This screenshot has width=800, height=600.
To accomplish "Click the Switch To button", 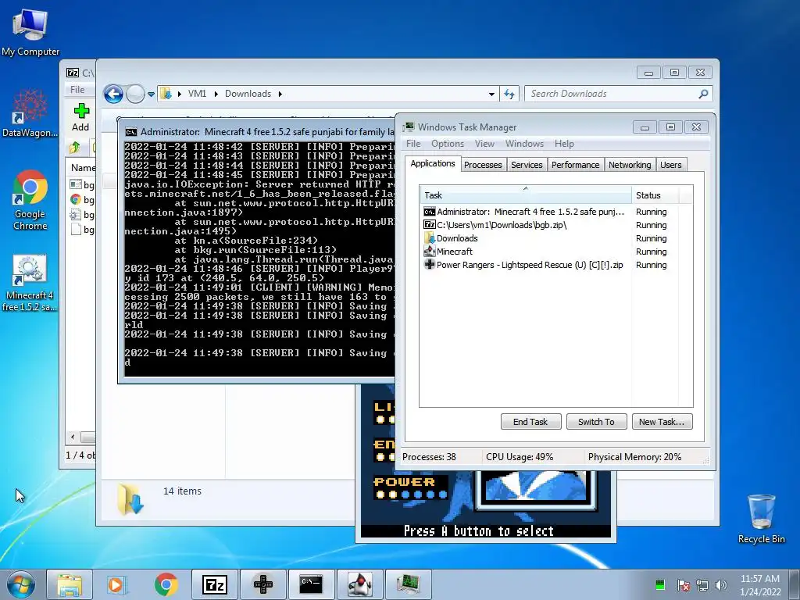I will click(x=596, y=422).
